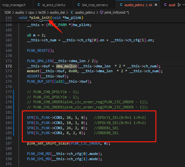Click the C icon on audio_pdm.c tab
The width and height of the screenshot is (185, 167).
[121, 5]
